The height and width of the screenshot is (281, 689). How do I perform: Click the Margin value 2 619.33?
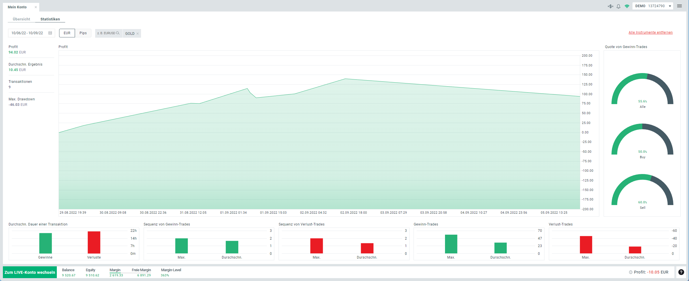116,275
